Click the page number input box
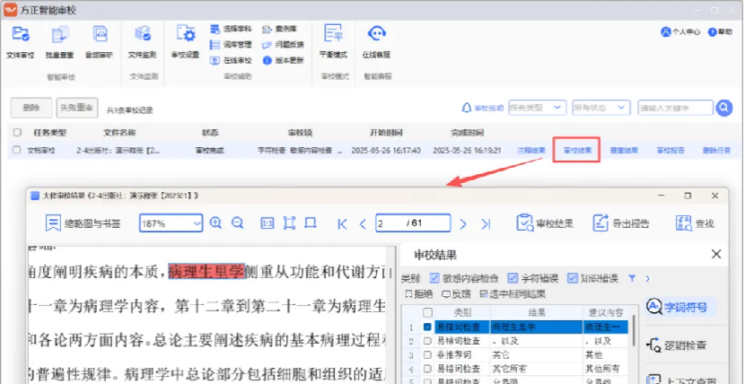745x384 pixels. 413,223
